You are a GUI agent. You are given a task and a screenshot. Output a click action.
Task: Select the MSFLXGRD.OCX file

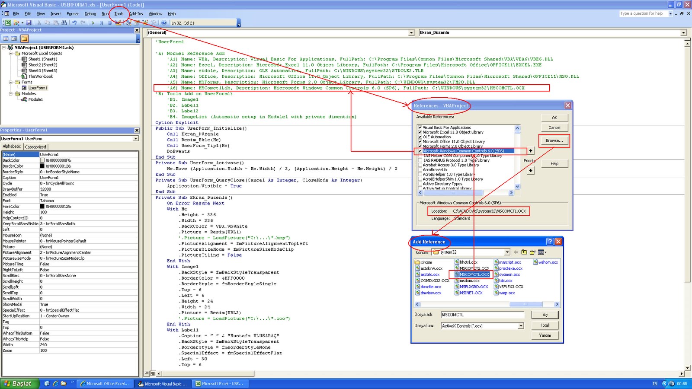(x=471, y=287)
